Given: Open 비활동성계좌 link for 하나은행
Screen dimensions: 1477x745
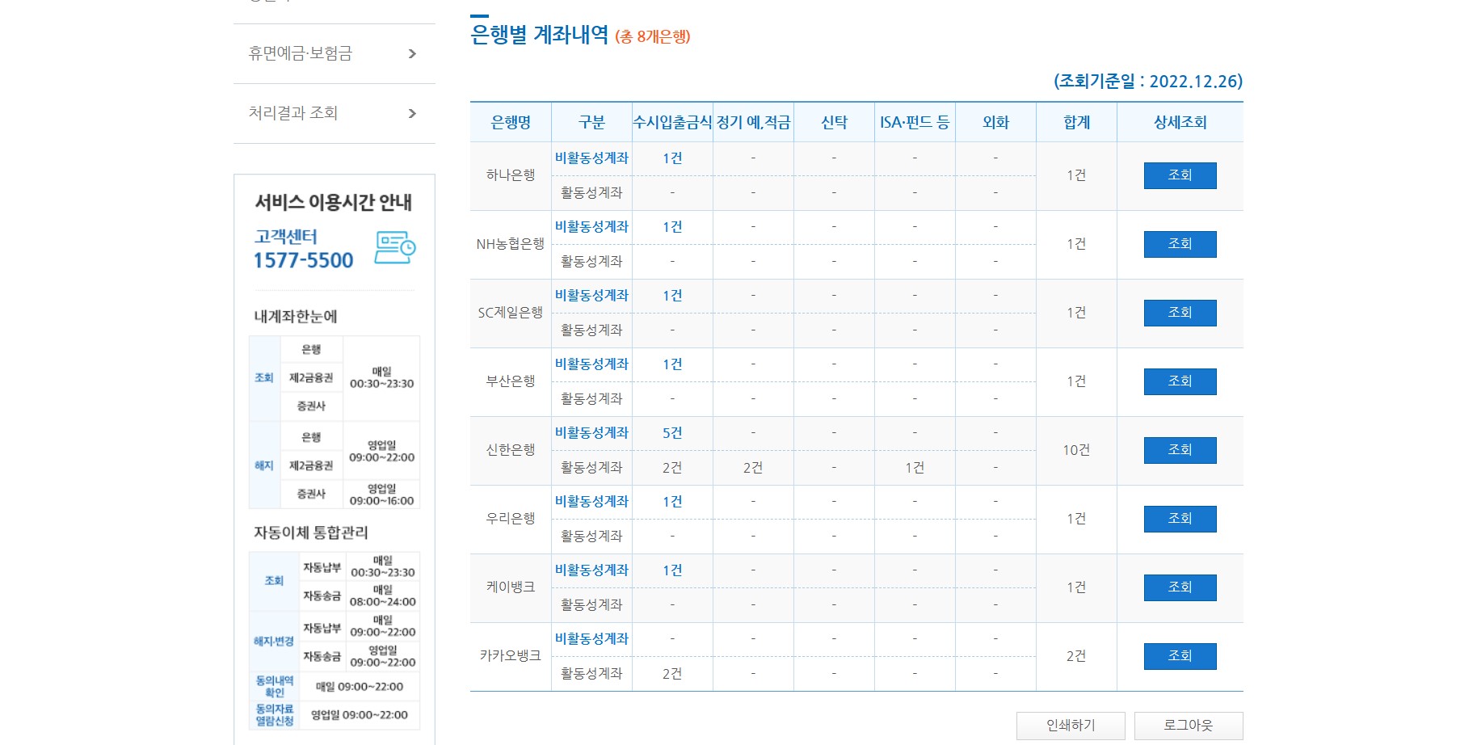Looking at the screenshot, I should tap(591, 158).
